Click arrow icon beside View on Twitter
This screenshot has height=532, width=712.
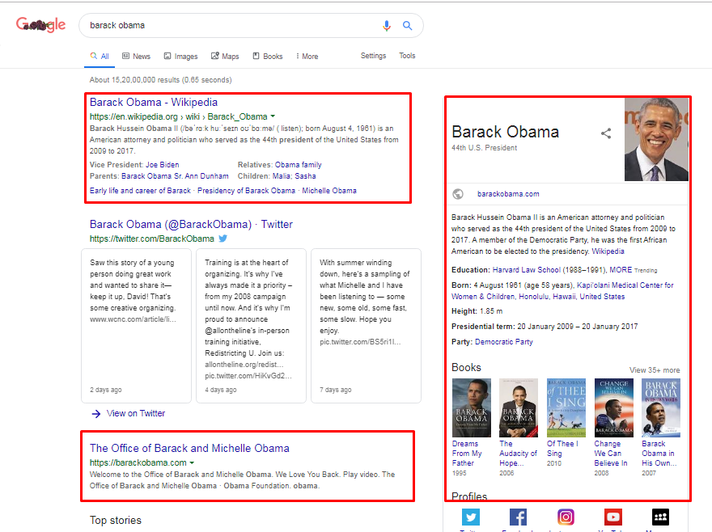95,413
